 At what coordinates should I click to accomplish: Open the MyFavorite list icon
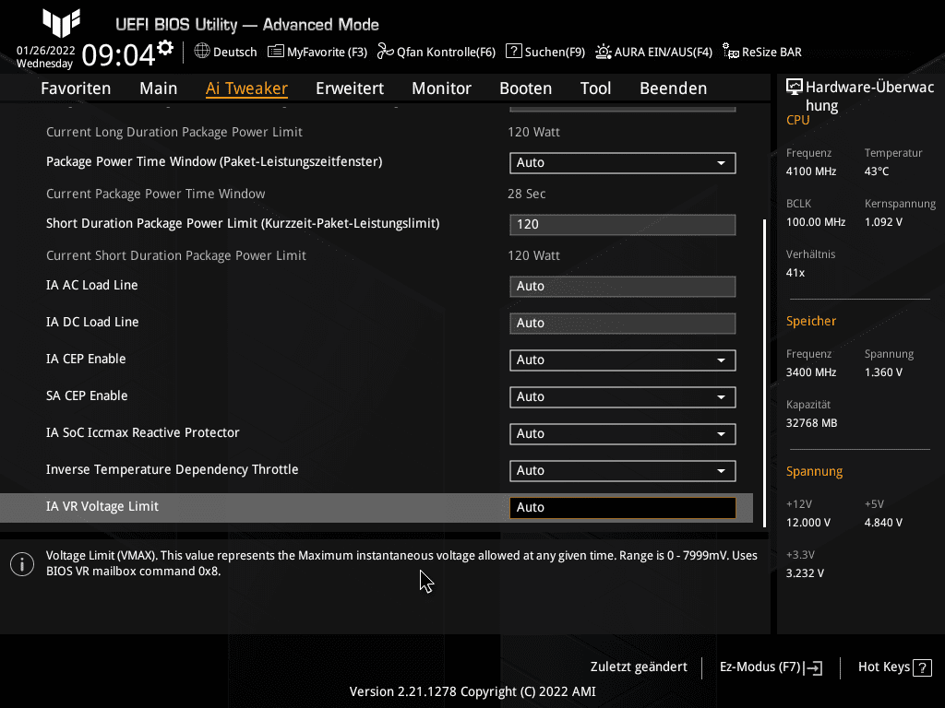275,52
